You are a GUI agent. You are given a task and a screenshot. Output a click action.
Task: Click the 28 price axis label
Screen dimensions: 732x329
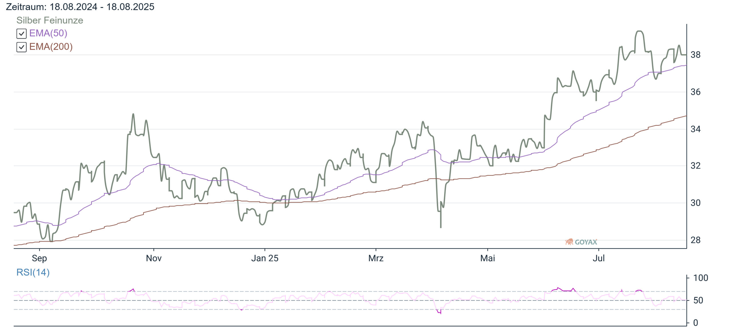coord(695,240)
